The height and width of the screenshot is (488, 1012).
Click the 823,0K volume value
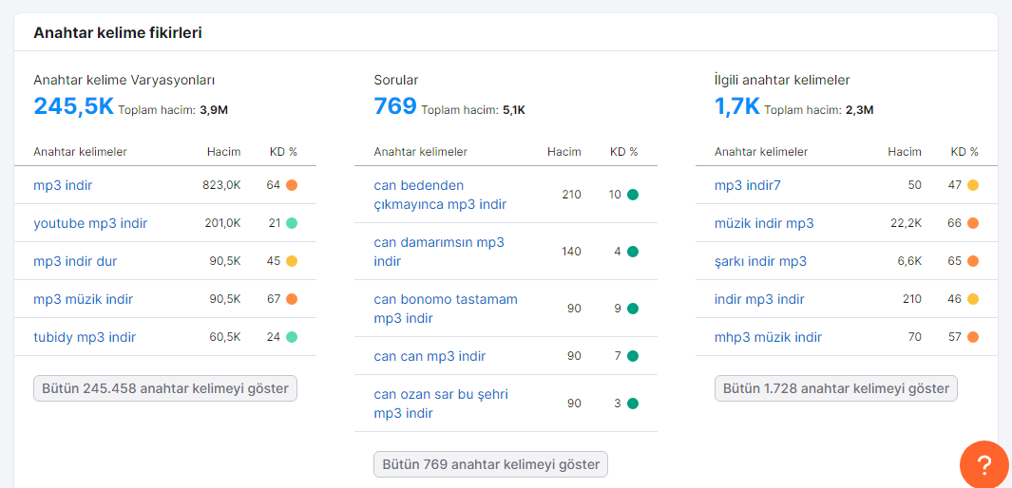click(221, 186)
